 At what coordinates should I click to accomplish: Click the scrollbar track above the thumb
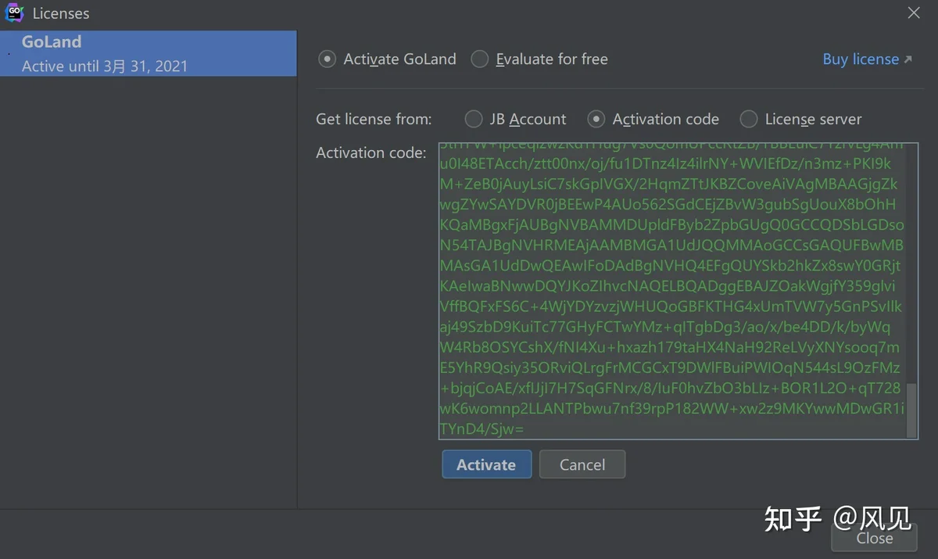[x=911, y=263]
